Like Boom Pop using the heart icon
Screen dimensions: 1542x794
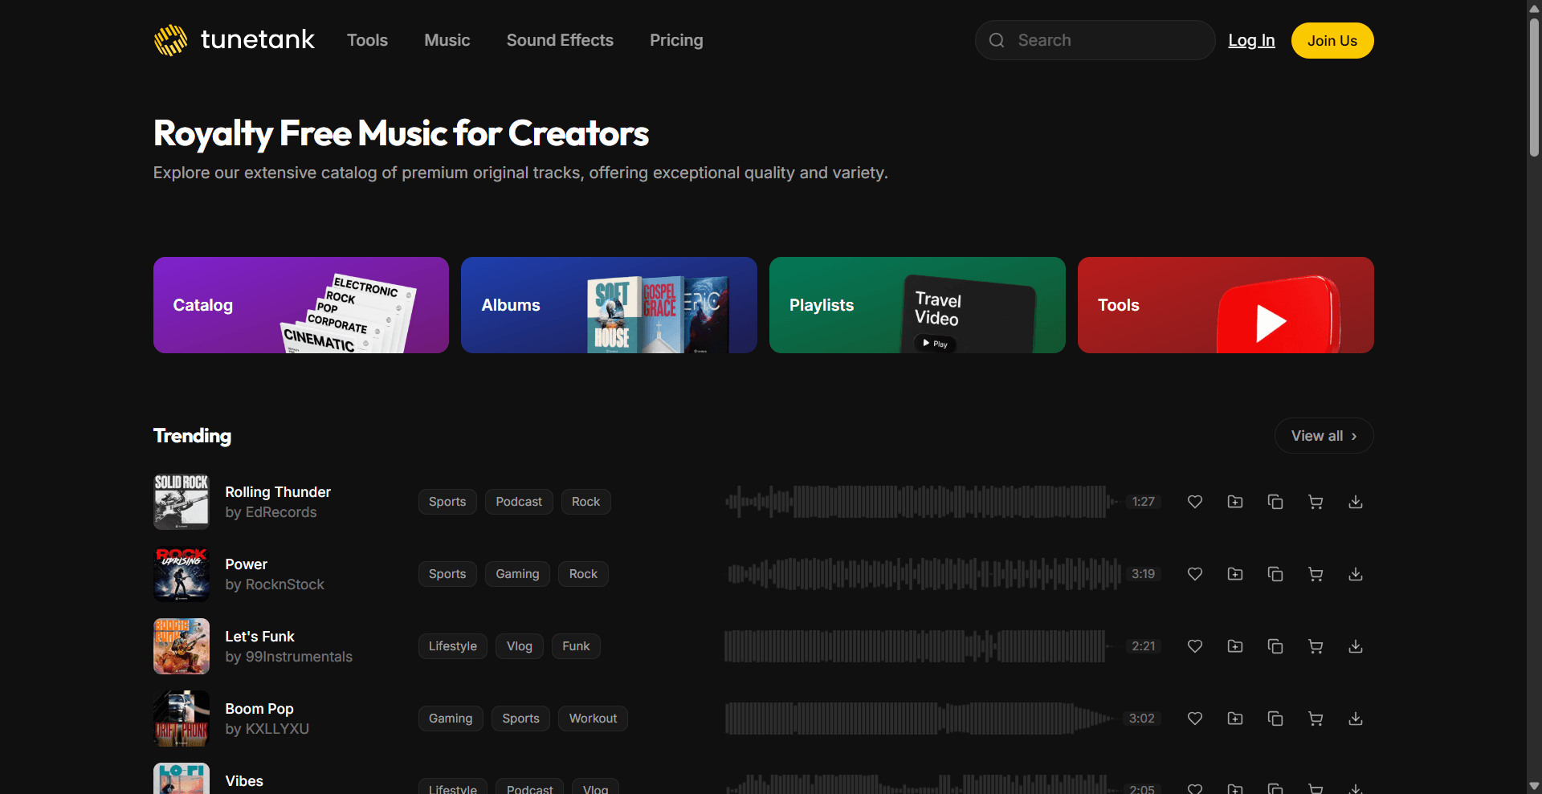pos(1195,719)
